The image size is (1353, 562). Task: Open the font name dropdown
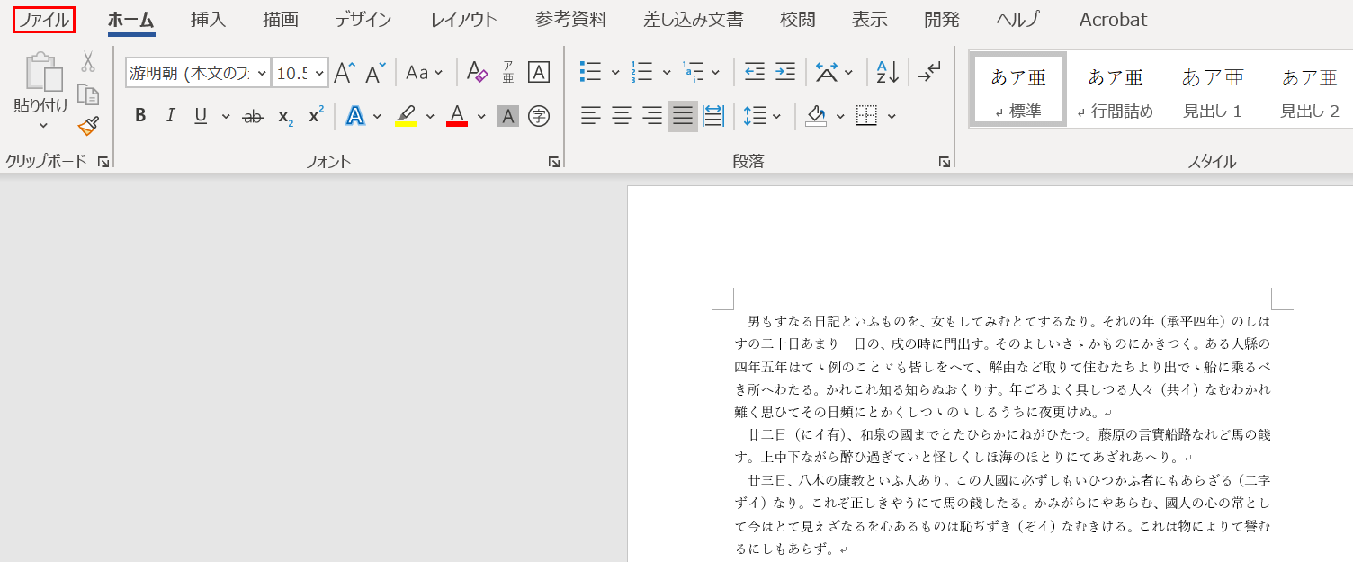point(262,74)
